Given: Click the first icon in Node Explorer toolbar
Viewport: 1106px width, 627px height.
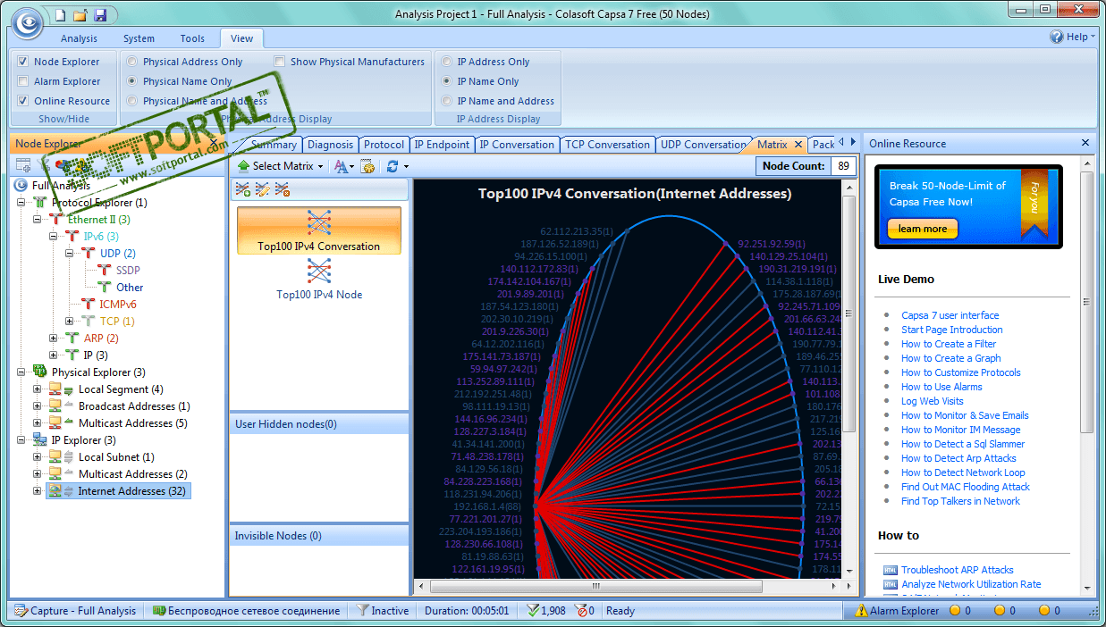Looking at the screenshot, I should point(23,165).
